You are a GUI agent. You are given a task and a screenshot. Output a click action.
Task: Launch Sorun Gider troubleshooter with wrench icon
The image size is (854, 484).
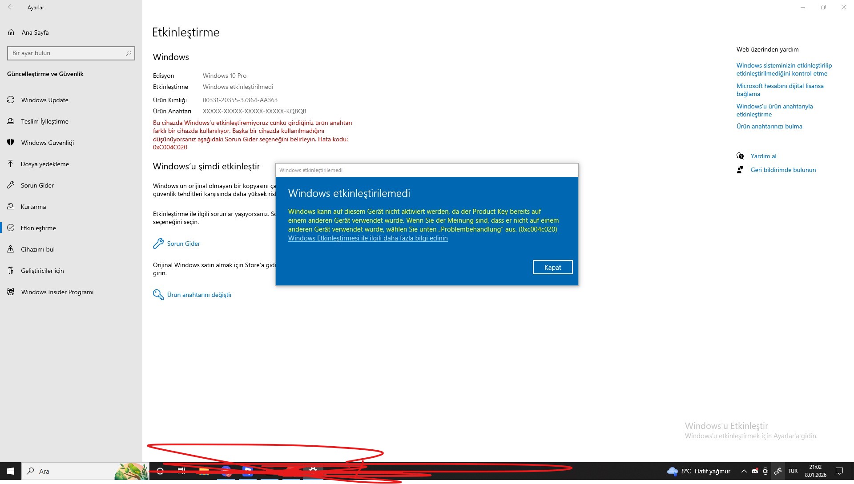[177, 244]
